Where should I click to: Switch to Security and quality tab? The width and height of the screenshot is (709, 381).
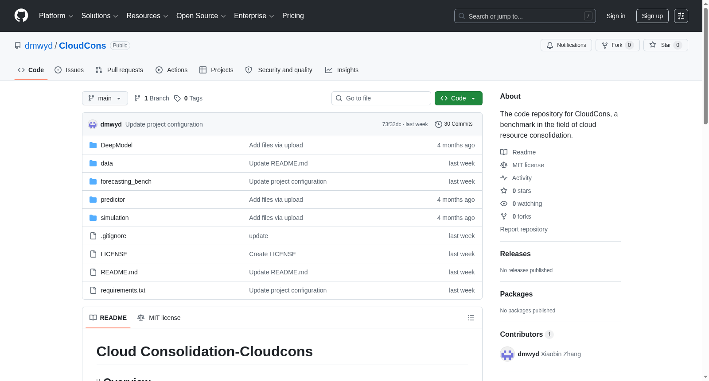click(x=279, y=70)
